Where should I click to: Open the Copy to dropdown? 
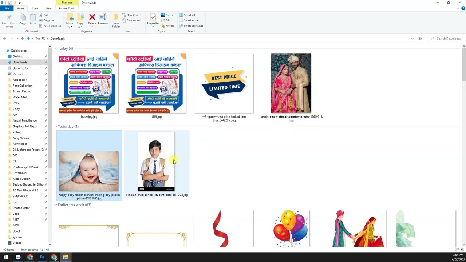(80, 21)
